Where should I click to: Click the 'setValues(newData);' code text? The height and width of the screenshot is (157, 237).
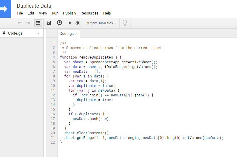pyautogui.click(x=203, y=138)
